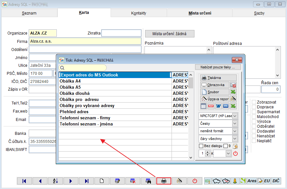Expand the čáry všechny dropdown
The width and height of the screenshot is (287, 189).
point(235,139)
